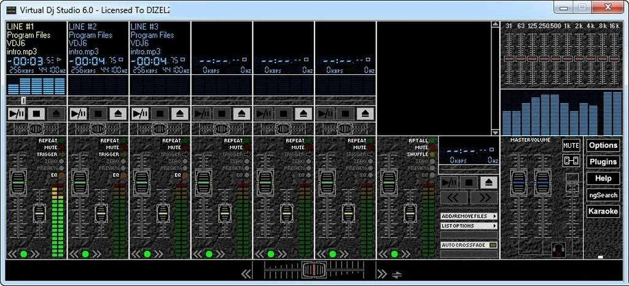Image resolution: width=629 pixels, height=286 pixels.
Task: Toggle the EQ light on LINE #1
Action: 61,175
